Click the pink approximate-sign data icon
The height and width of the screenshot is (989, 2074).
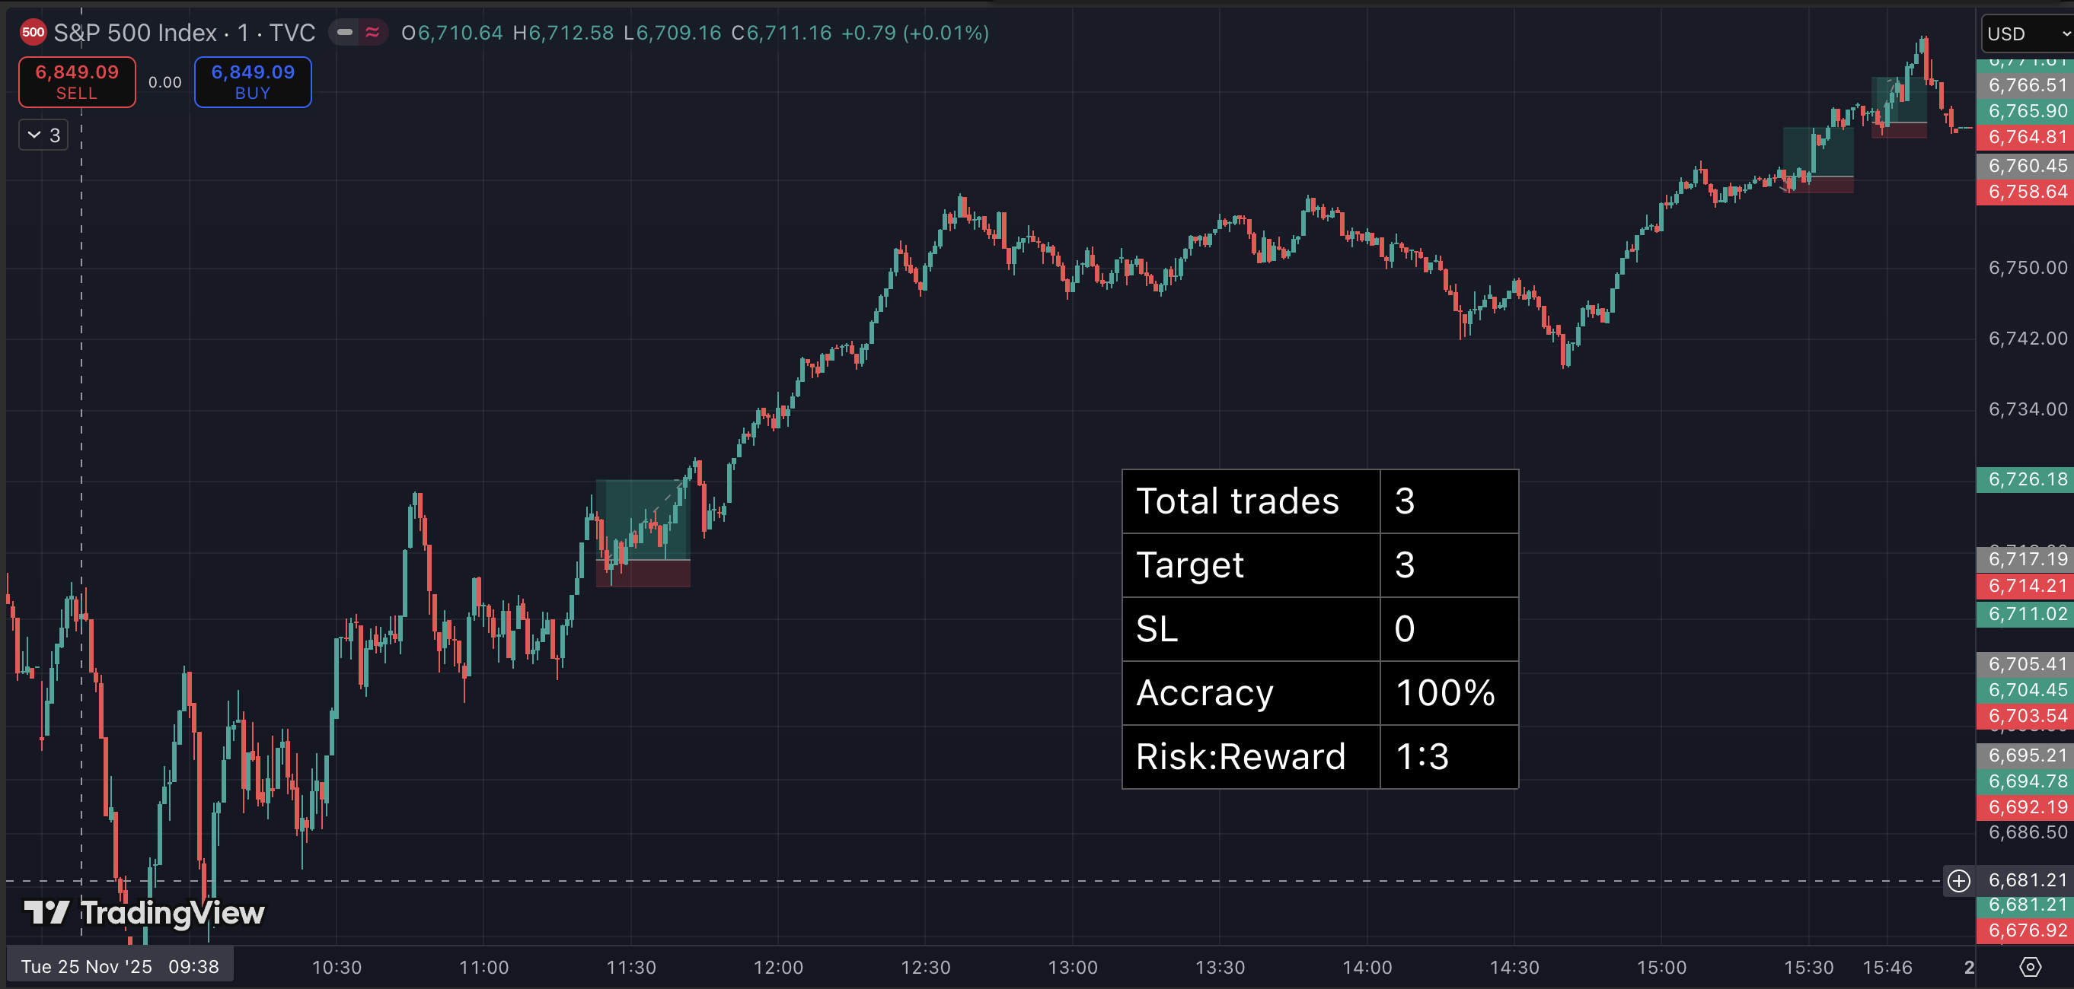click(x=372, y=33)
